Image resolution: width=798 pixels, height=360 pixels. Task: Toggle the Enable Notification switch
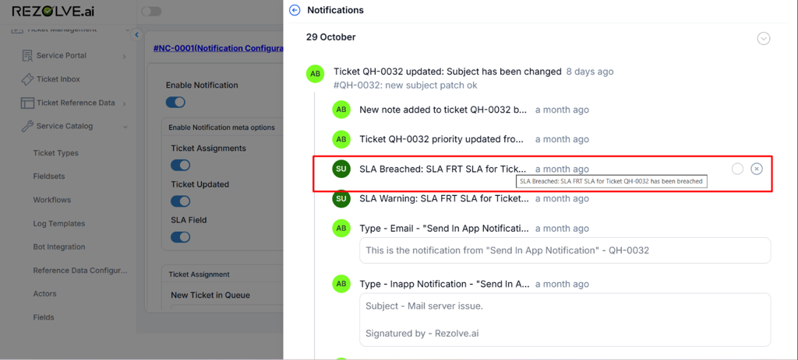[x=175, y=102]
